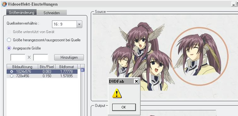Click the Source preview image
238x116 pixels.
pyautogui.click(x=165, y=56)
